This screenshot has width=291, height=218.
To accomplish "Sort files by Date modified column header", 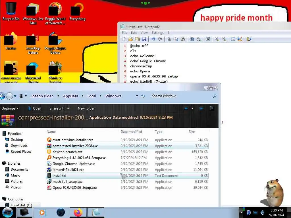I will tap(131, 132).
